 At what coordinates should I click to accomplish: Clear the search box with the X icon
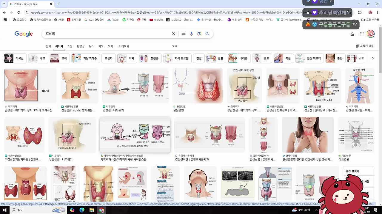pos(174,34)
